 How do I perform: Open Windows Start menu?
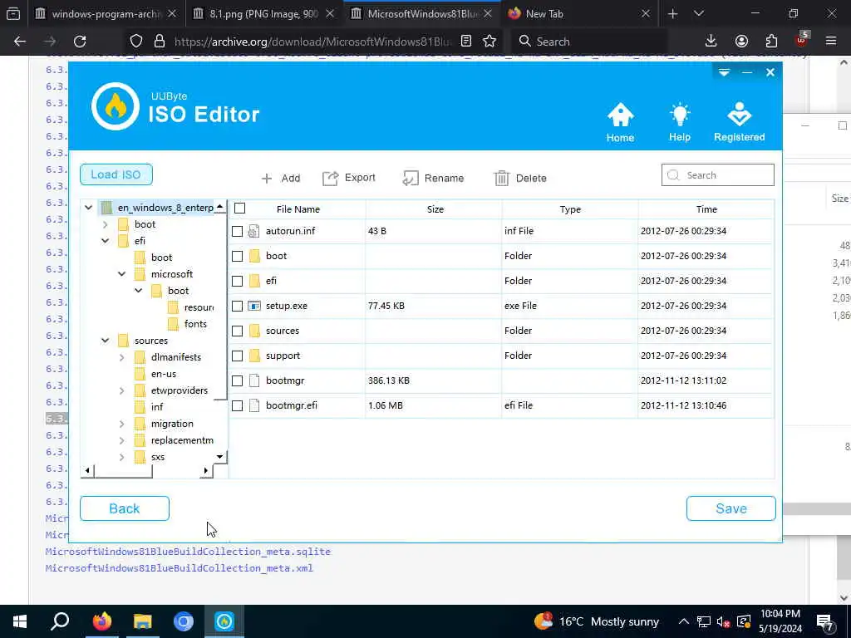[20, 621]
